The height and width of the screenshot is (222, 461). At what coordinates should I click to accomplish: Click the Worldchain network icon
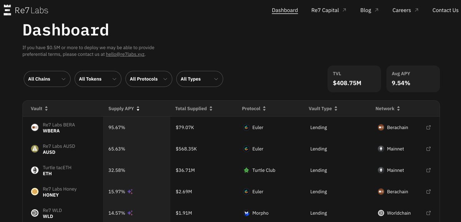coord(381,213)
